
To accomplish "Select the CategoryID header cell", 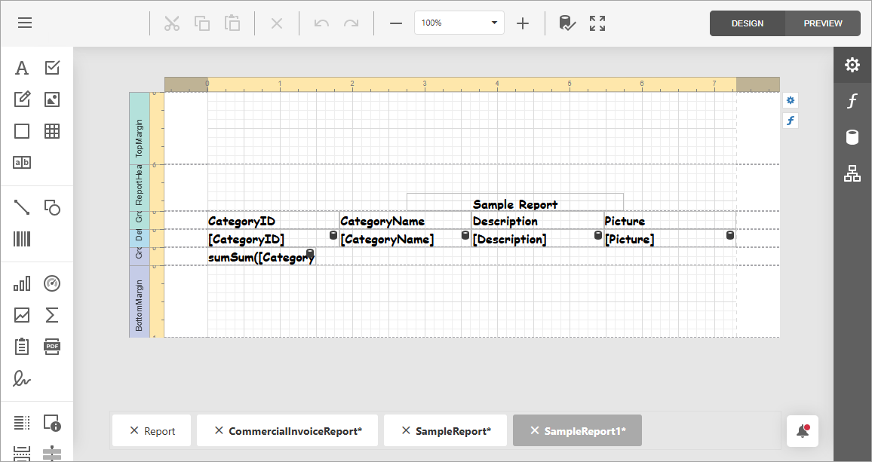I will point(273,221).
